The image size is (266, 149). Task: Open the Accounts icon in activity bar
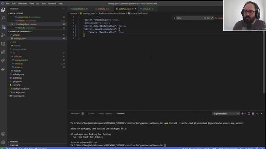[3, 134]
